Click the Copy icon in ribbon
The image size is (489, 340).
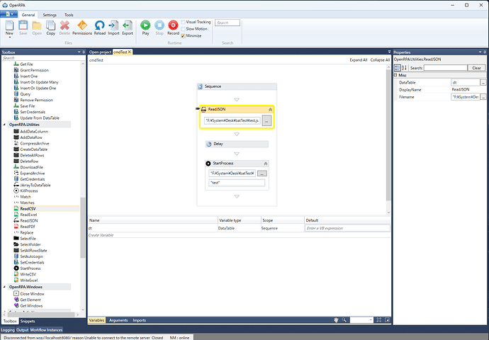[50, 25]
